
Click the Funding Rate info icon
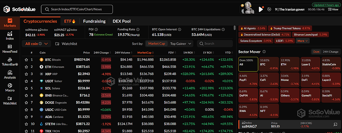[x=138, y=30]
